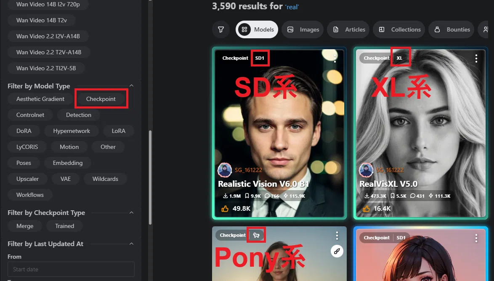This screenshot has height=281, width=494.
Task: Select Wan Video 14B T2v filter
Action: click(42, 20)
